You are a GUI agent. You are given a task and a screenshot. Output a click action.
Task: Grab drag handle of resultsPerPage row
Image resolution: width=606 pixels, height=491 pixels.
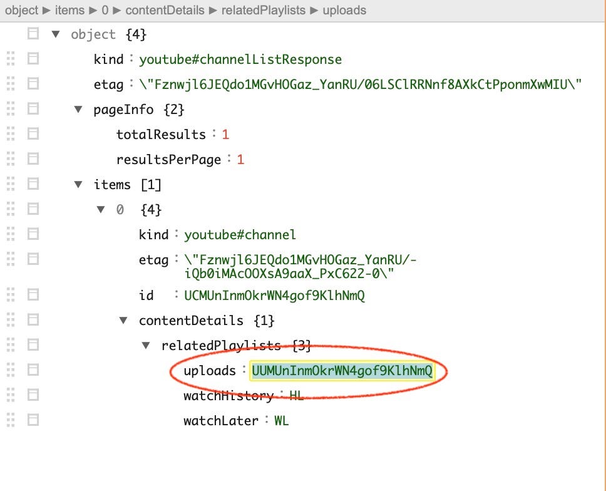[x=11, y=158]
